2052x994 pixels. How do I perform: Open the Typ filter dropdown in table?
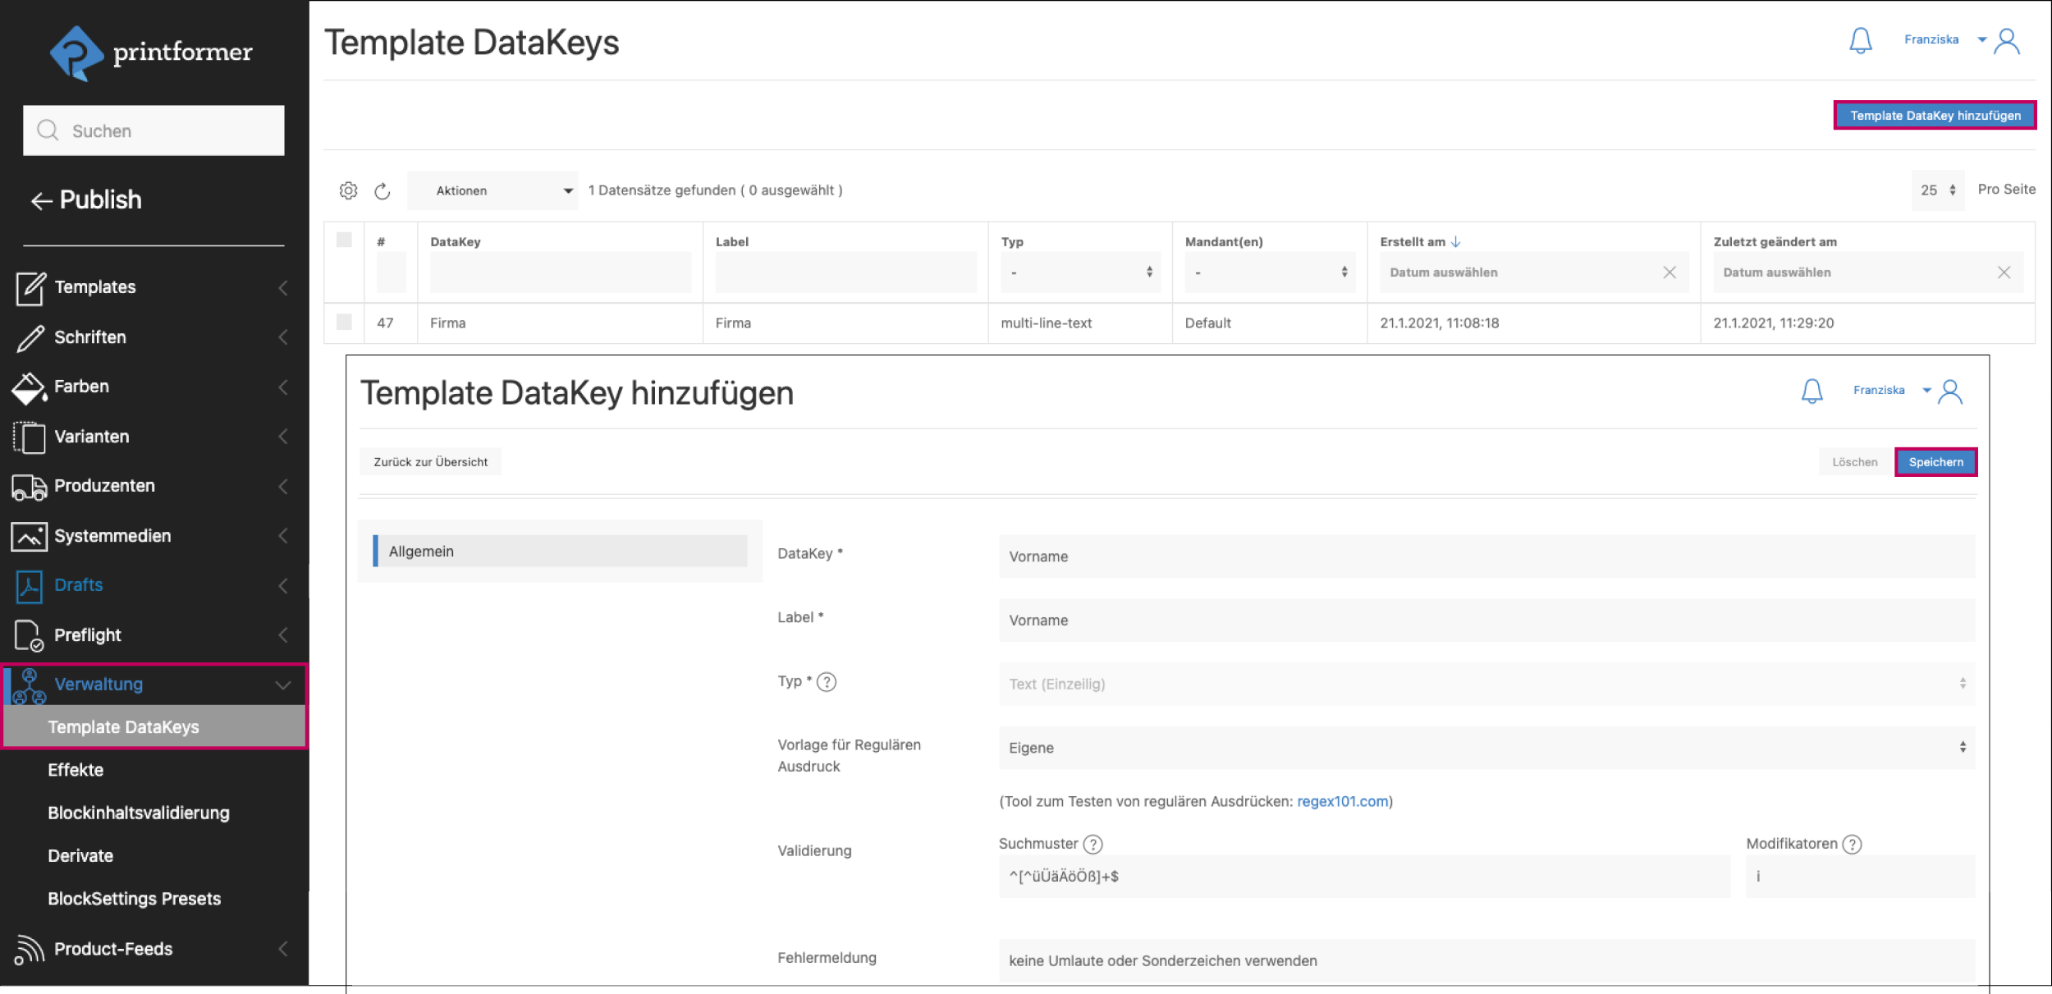coord(1079,273)
